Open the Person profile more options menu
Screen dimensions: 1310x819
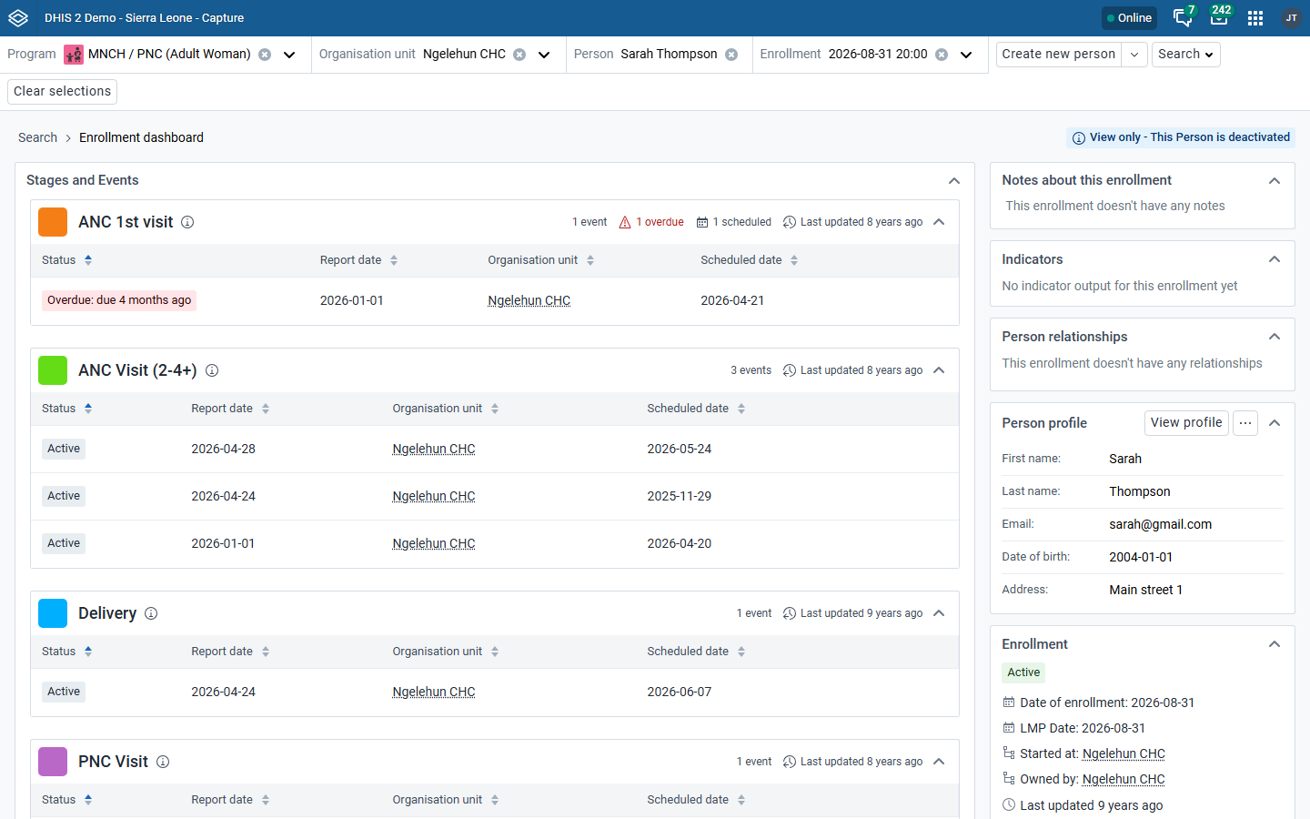point(1245,423)
